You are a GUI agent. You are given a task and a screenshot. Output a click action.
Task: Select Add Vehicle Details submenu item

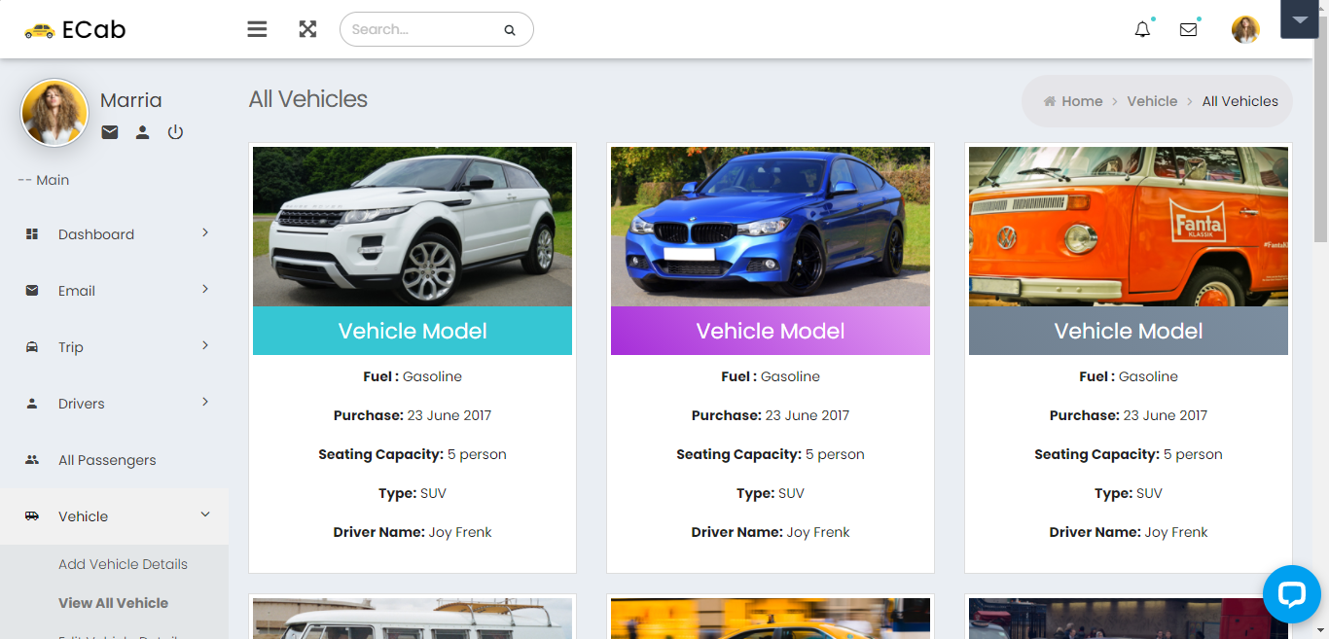(123, 564)
